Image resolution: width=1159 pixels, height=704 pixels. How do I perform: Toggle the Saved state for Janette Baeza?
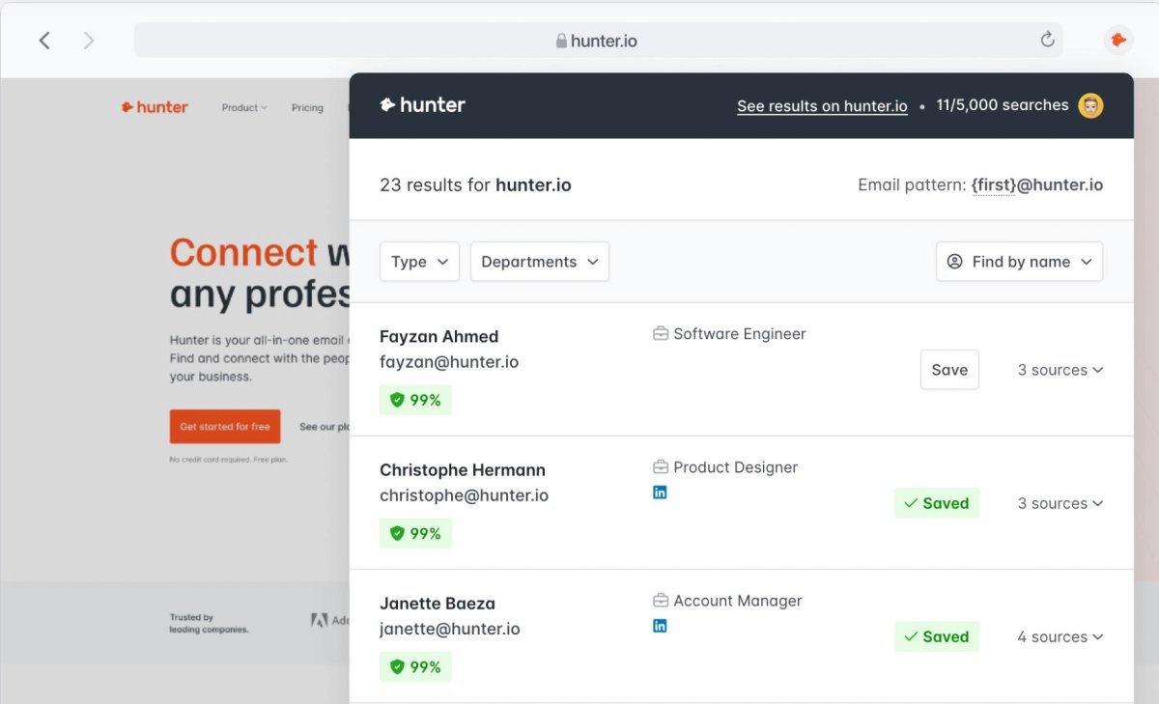click(937, 636)
